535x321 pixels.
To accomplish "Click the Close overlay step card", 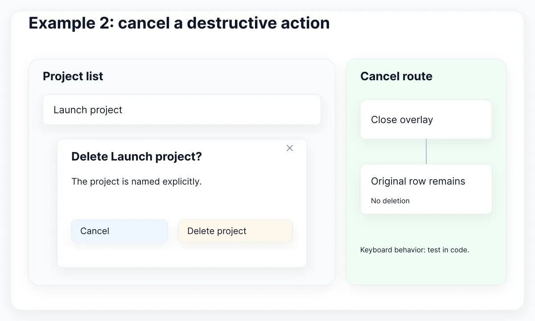I will 426,119.
